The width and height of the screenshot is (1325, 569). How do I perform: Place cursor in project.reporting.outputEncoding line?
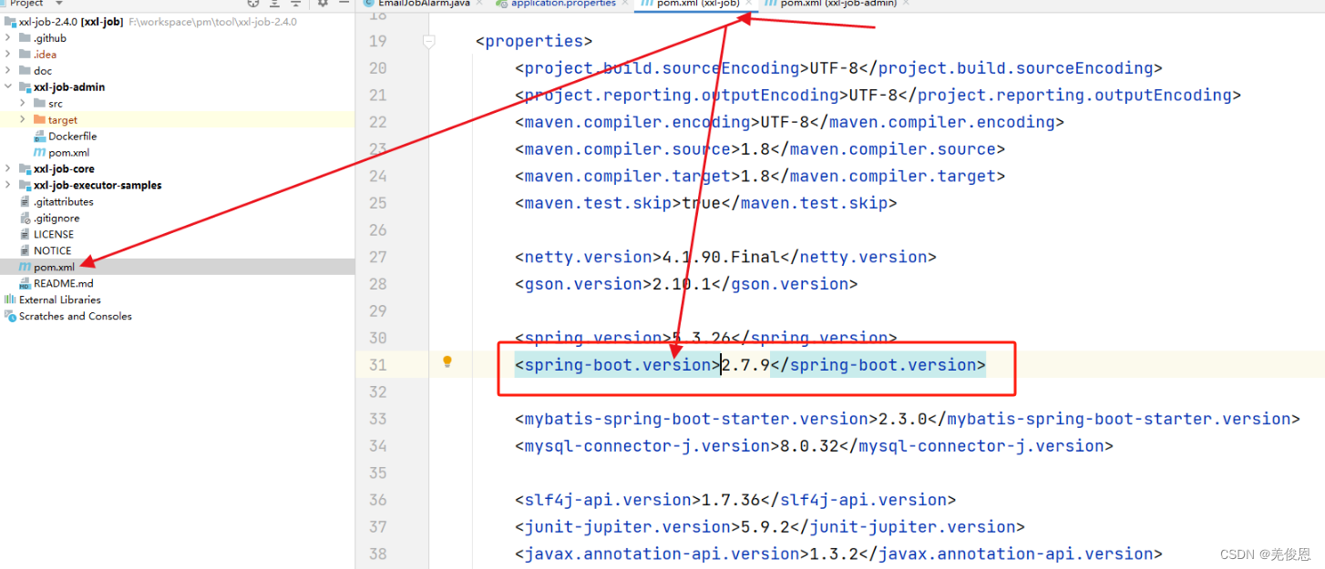878,96
